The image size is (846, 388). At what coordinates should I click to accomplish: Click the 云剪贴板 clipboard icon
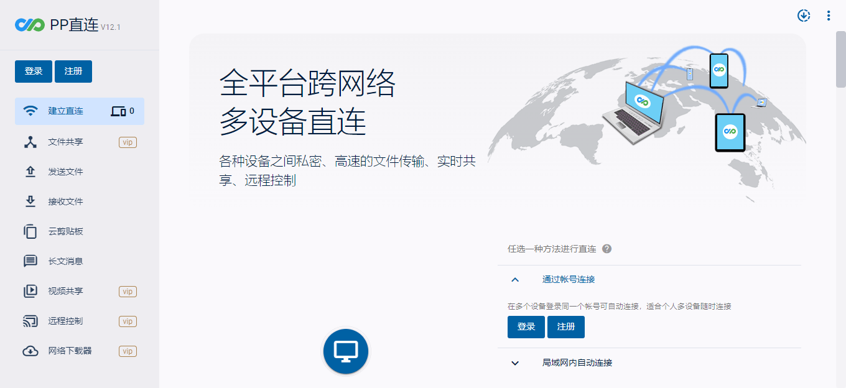click(30, 231)
